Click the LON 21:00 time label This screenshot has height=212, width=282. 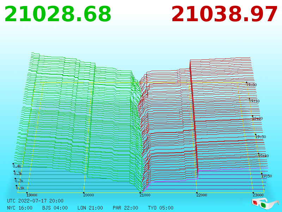tap(90, 208)
